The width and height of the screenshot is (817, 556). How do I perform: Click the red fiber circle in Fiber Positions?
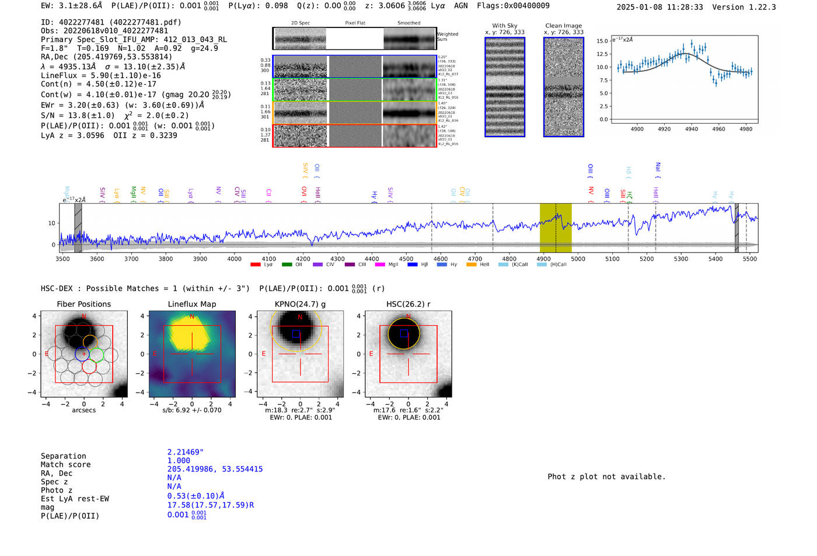(89, 366)
